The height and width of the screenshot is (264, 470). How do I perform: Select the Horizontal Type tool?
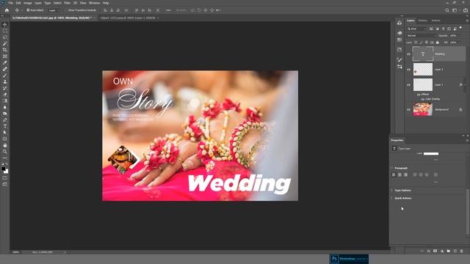5,126
